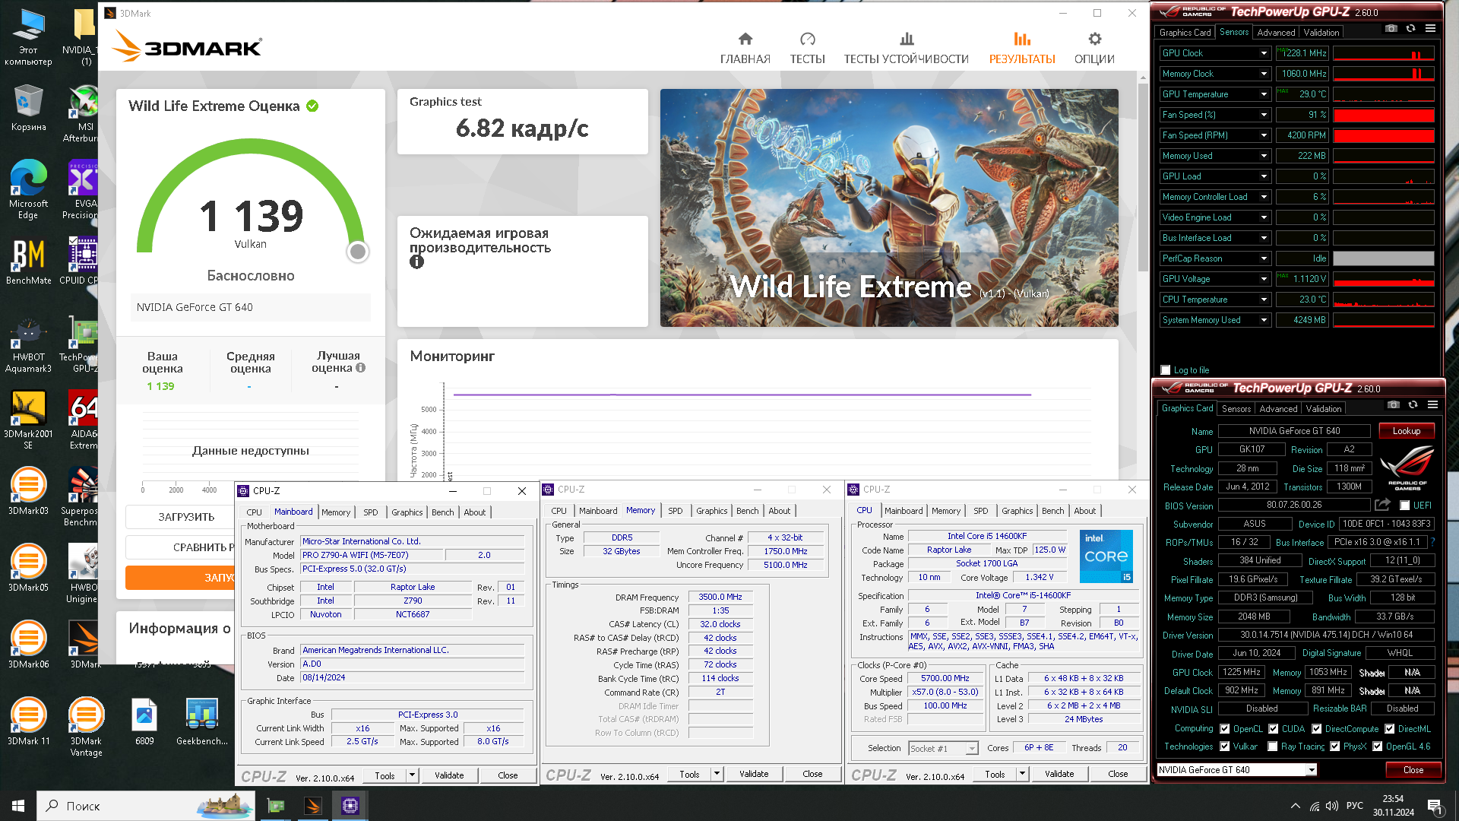1459x821 pixels.
Task: Open 3DMark03 desktop icon
Action: [28, 492]
